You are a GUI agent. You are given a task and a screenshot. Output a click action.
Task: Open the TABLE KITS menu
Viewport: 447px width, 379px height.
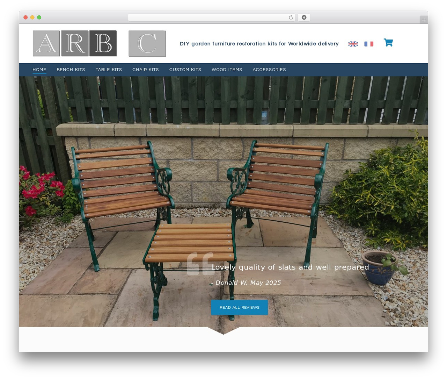pyautogui.click(x=109, y=70)
